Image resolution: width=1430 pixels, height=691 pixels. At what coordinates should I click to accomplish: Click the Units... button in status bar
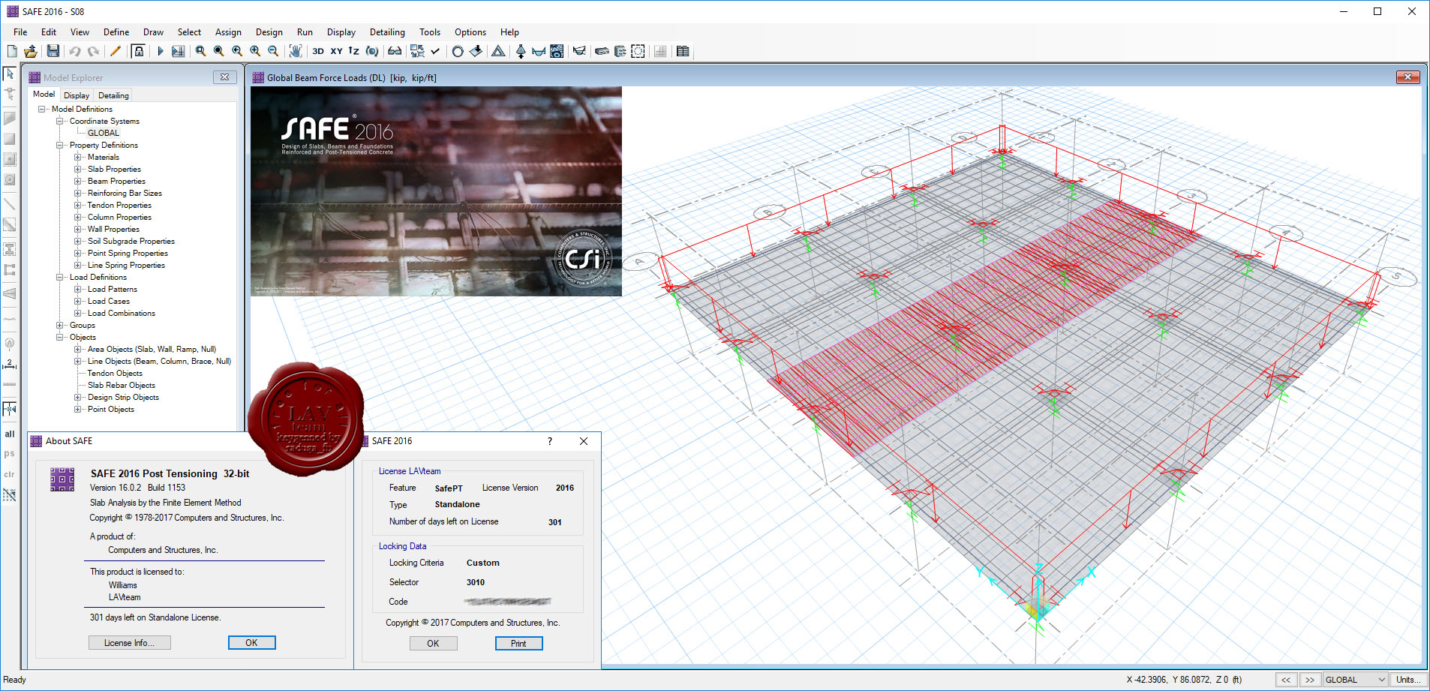coord(1407,680)
